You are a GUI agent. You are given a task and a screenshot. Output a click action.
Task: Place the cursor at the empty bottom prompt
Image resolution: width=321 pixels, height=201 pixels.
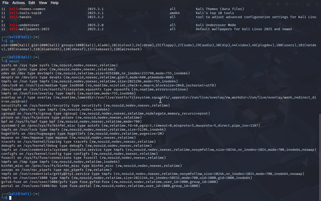click(x=10, y=198)
